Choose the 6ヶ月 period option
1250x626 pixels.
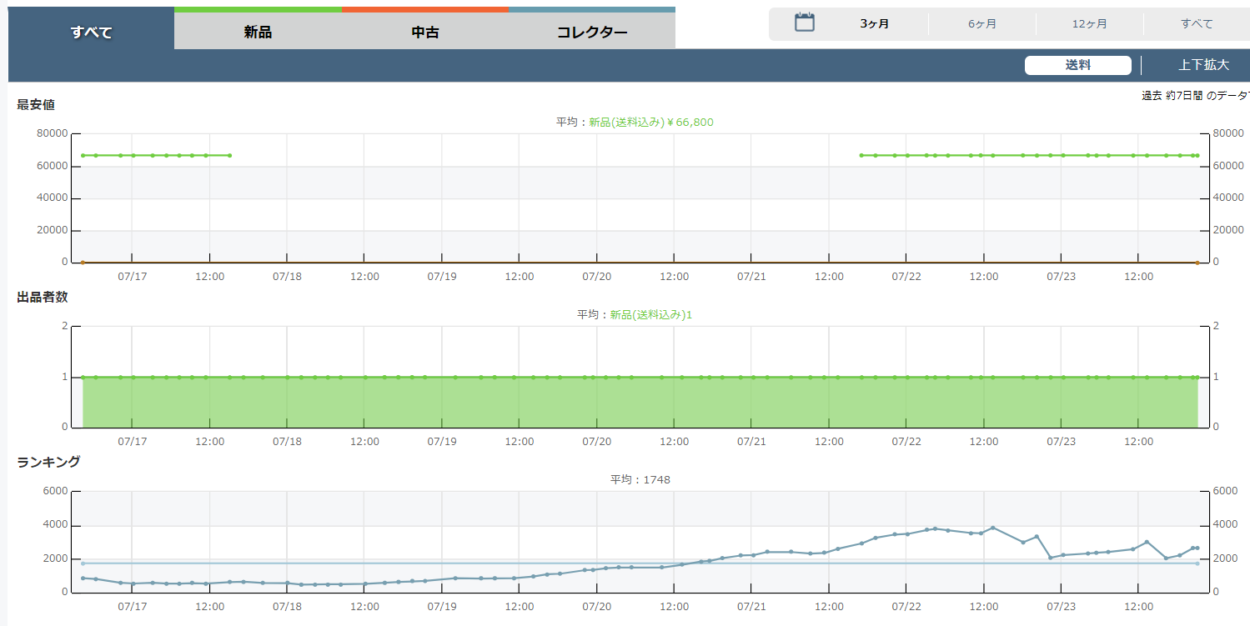click(981, 23)
